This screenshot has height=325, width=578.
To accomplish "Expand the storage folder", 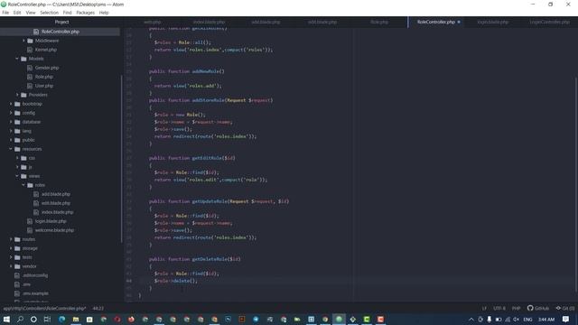I will pos(11,248).
